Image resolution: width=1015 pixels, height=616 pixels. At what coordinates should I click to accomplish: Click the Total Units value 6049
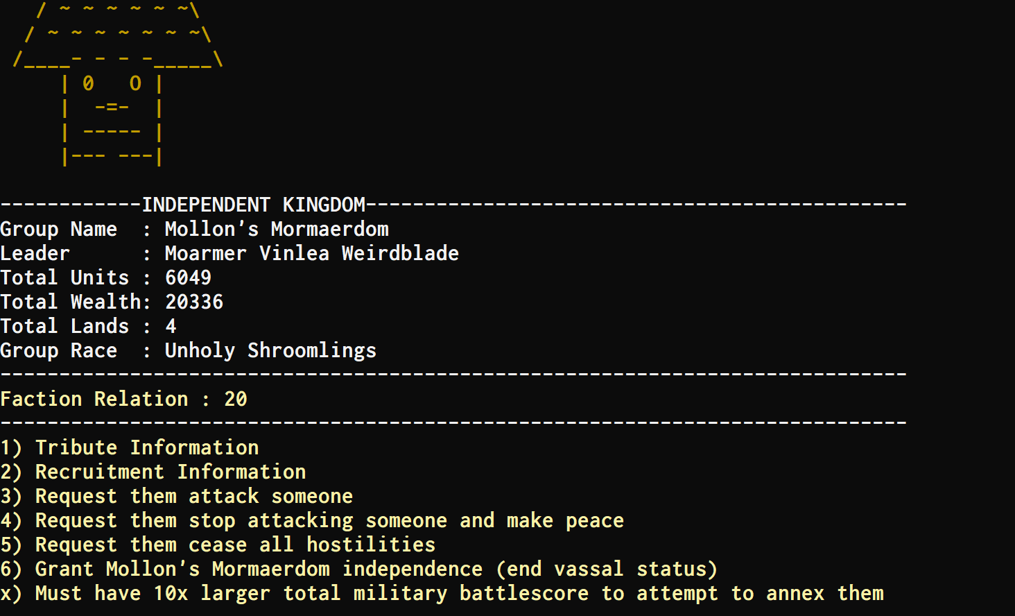pyautogui.click(x=189, y=278)
